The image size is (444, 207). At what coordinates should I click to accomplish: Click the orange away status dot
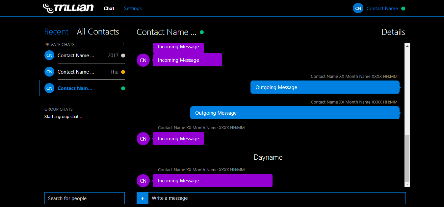click(123, 72)
